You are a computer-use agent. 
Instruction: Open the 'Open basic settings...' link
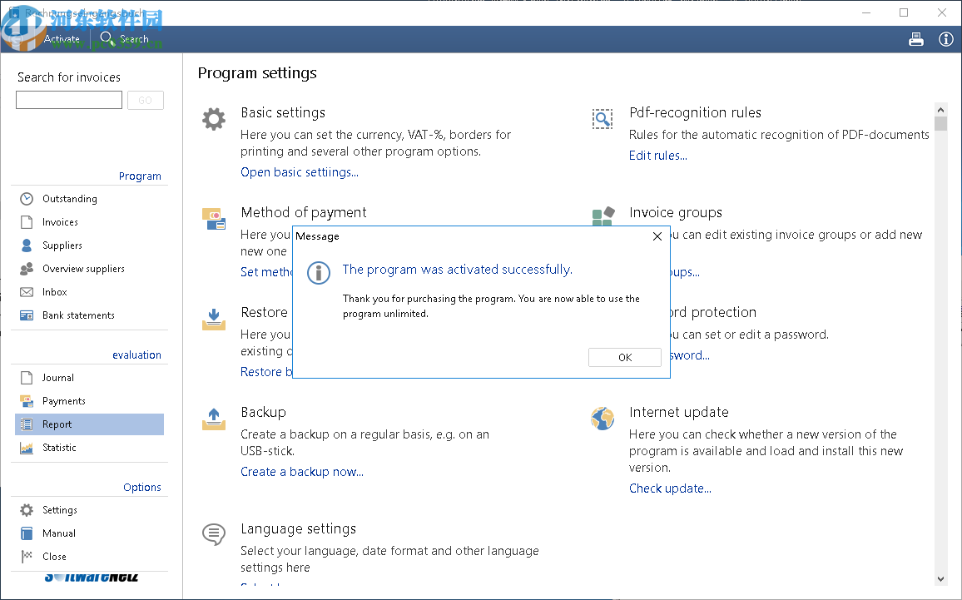click(x=300, y=172)
